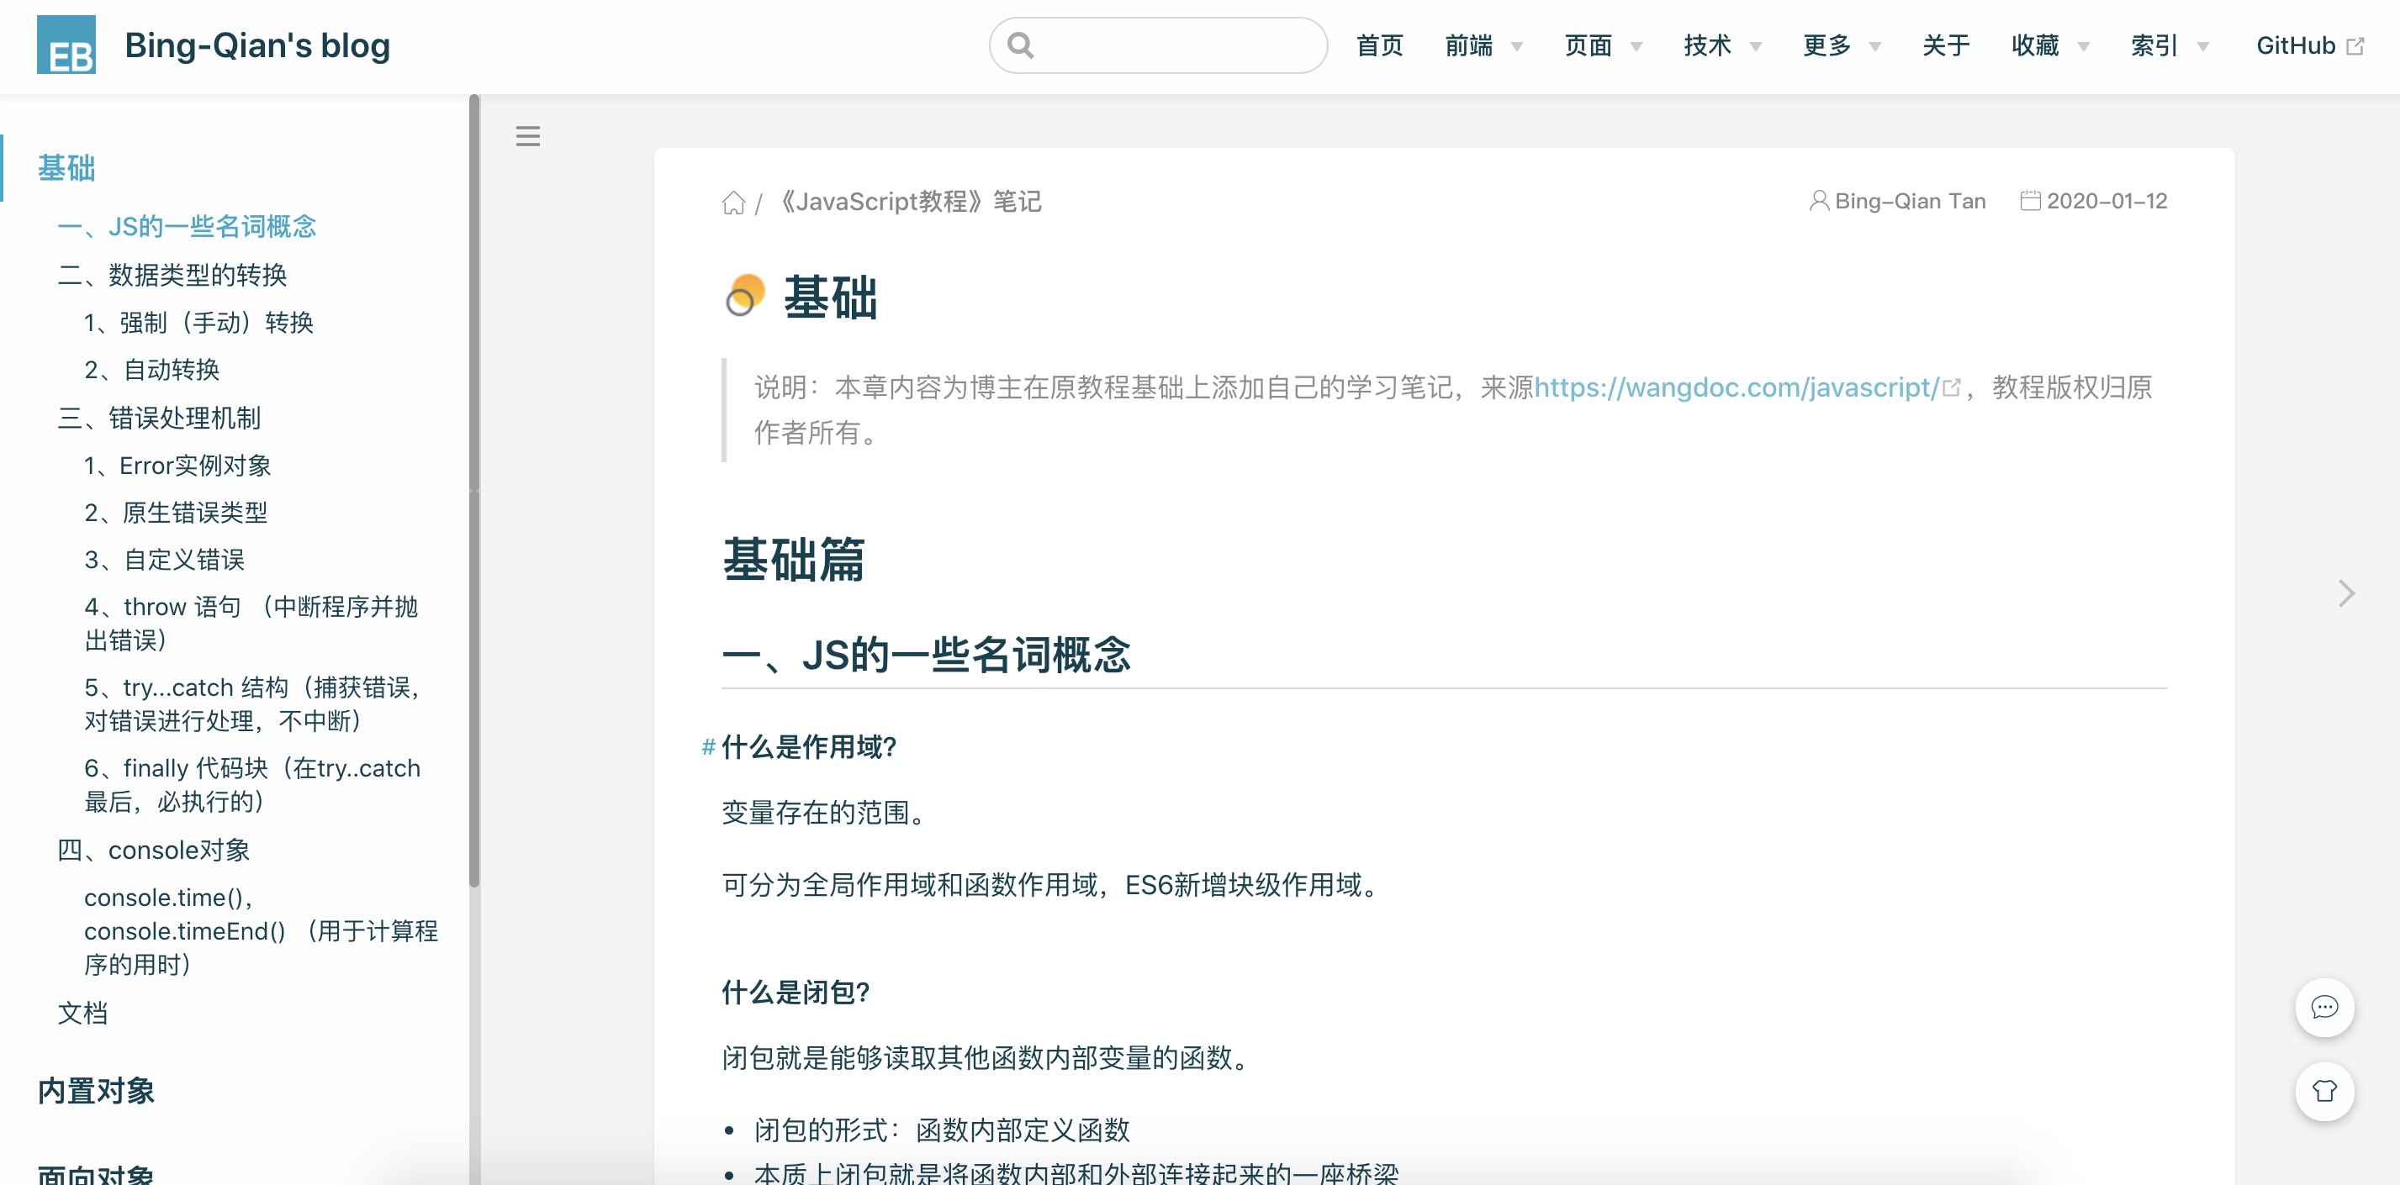Expand the 前端 nav dropdown
The image size is (2400, 1185).
point(1484,45)
